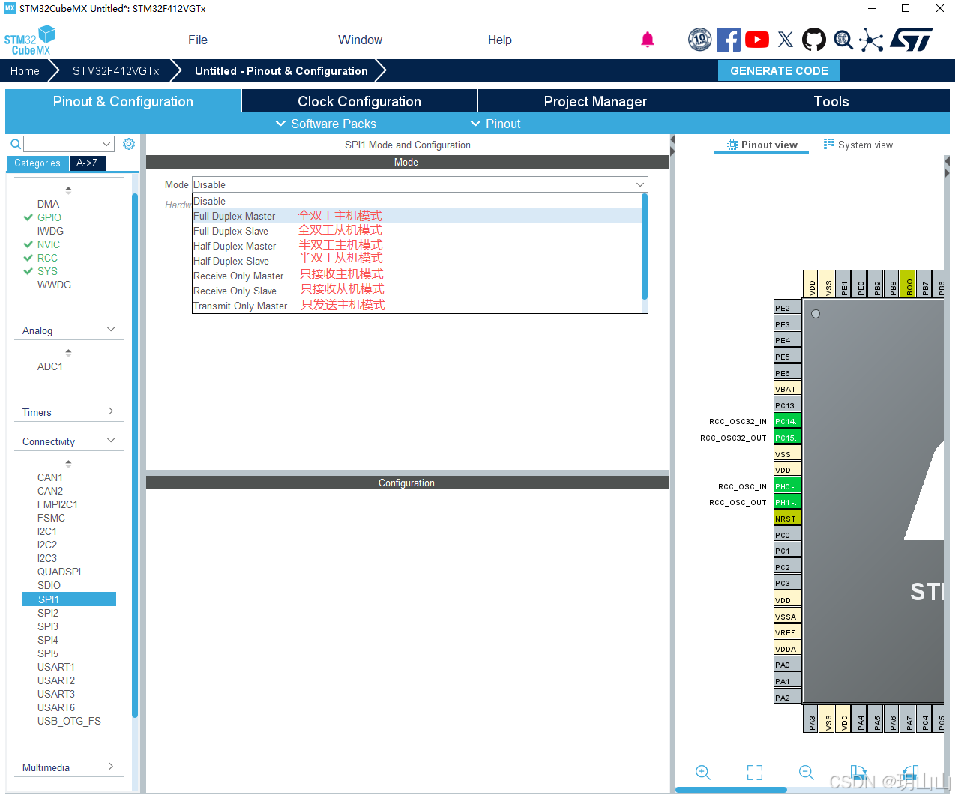Open the Help menu

[500, 40]
